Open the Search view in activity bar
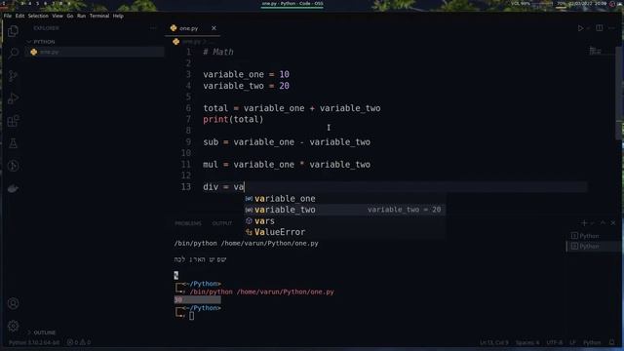The width and height of the screenshot is (624, 351). point(13,54)
